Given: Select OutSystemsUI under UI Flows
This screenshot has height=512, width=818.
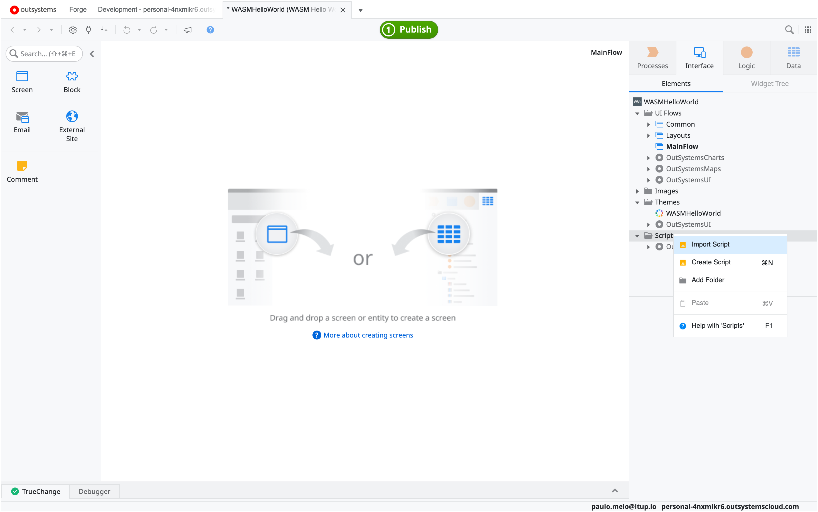Looking at the screenshot, I should (688, 180).
